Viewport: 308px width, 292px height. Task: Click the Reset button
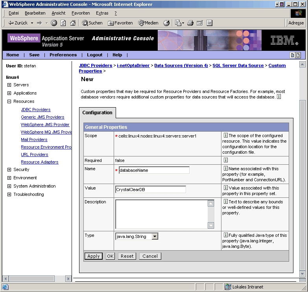pos(127,256)
